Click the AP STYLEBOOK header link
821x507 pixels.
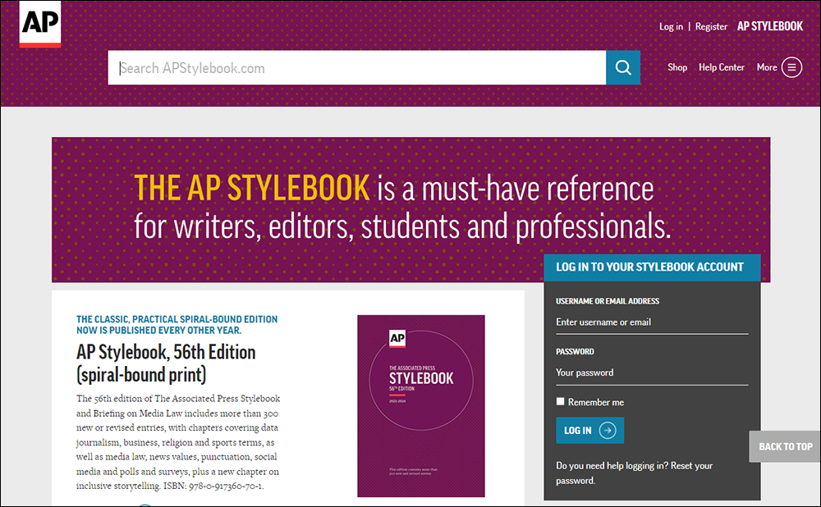point(770,26)
